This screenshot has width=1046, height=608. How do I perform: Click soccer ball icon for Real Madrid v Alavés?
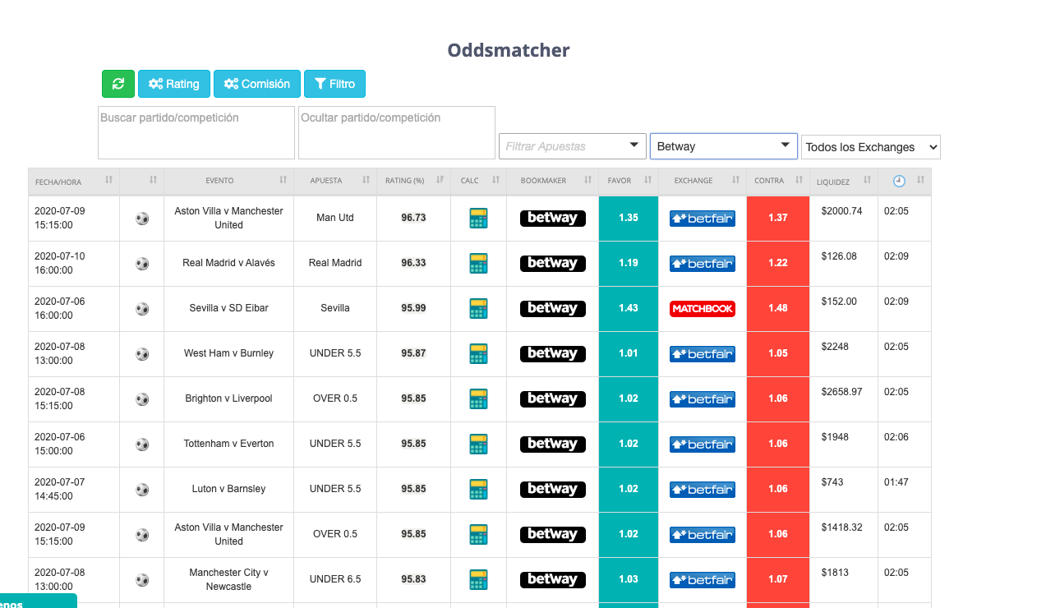pyautogui.click(x=142, y=264)
